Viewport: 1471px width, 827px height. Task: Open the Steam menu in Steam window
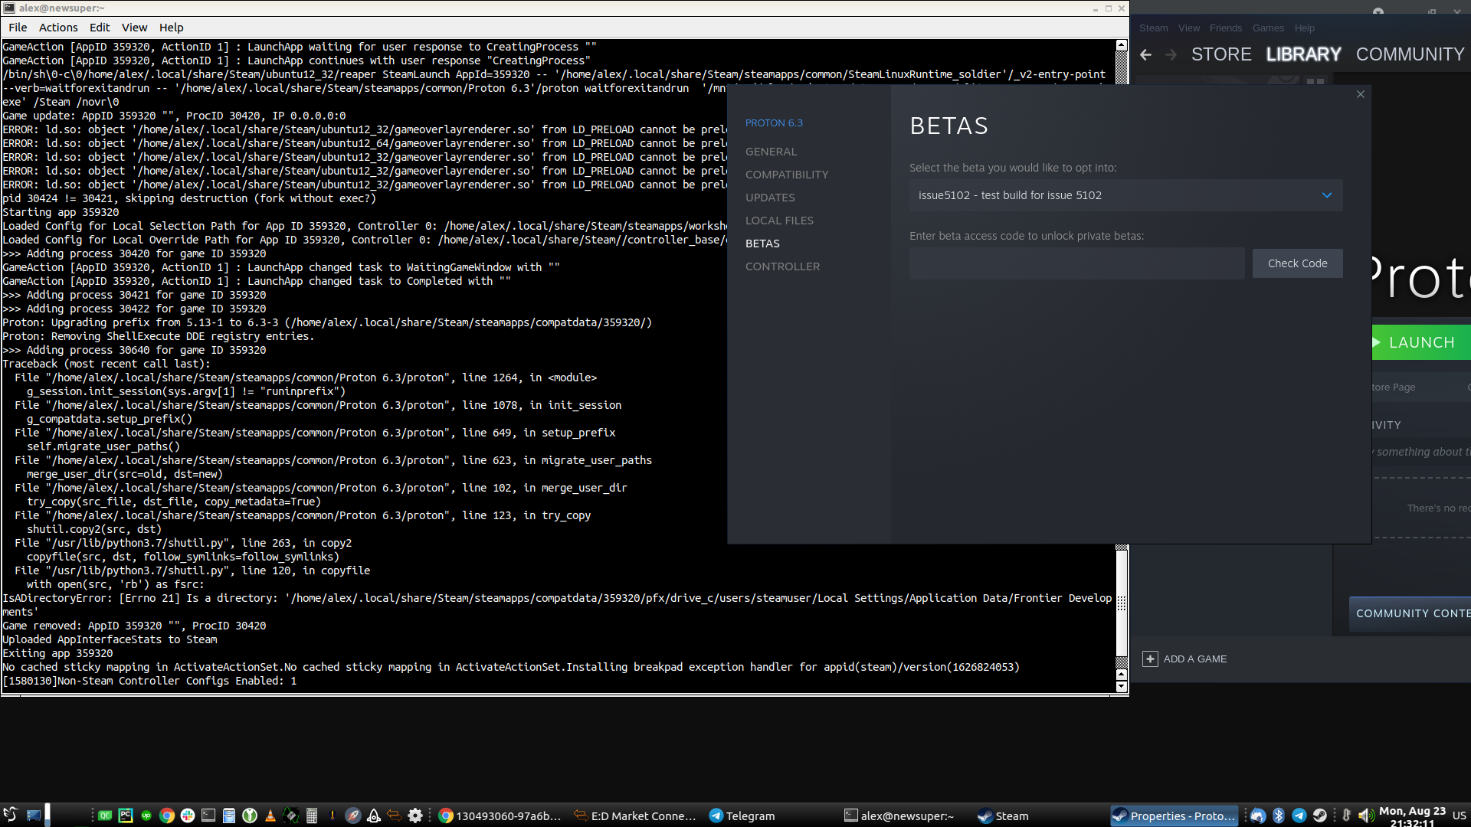[1153, 28]
